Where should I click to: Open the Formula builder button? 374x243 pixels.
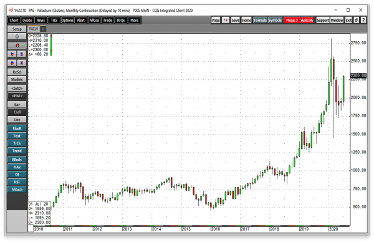coord(260,21)
